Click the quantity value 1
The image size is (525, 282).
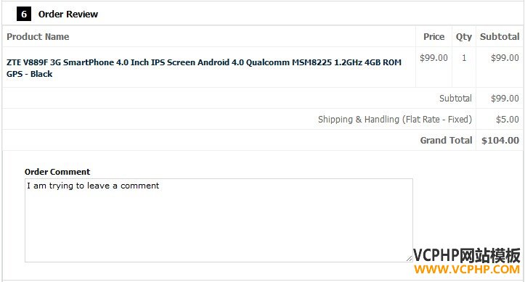tap(464, 58)
